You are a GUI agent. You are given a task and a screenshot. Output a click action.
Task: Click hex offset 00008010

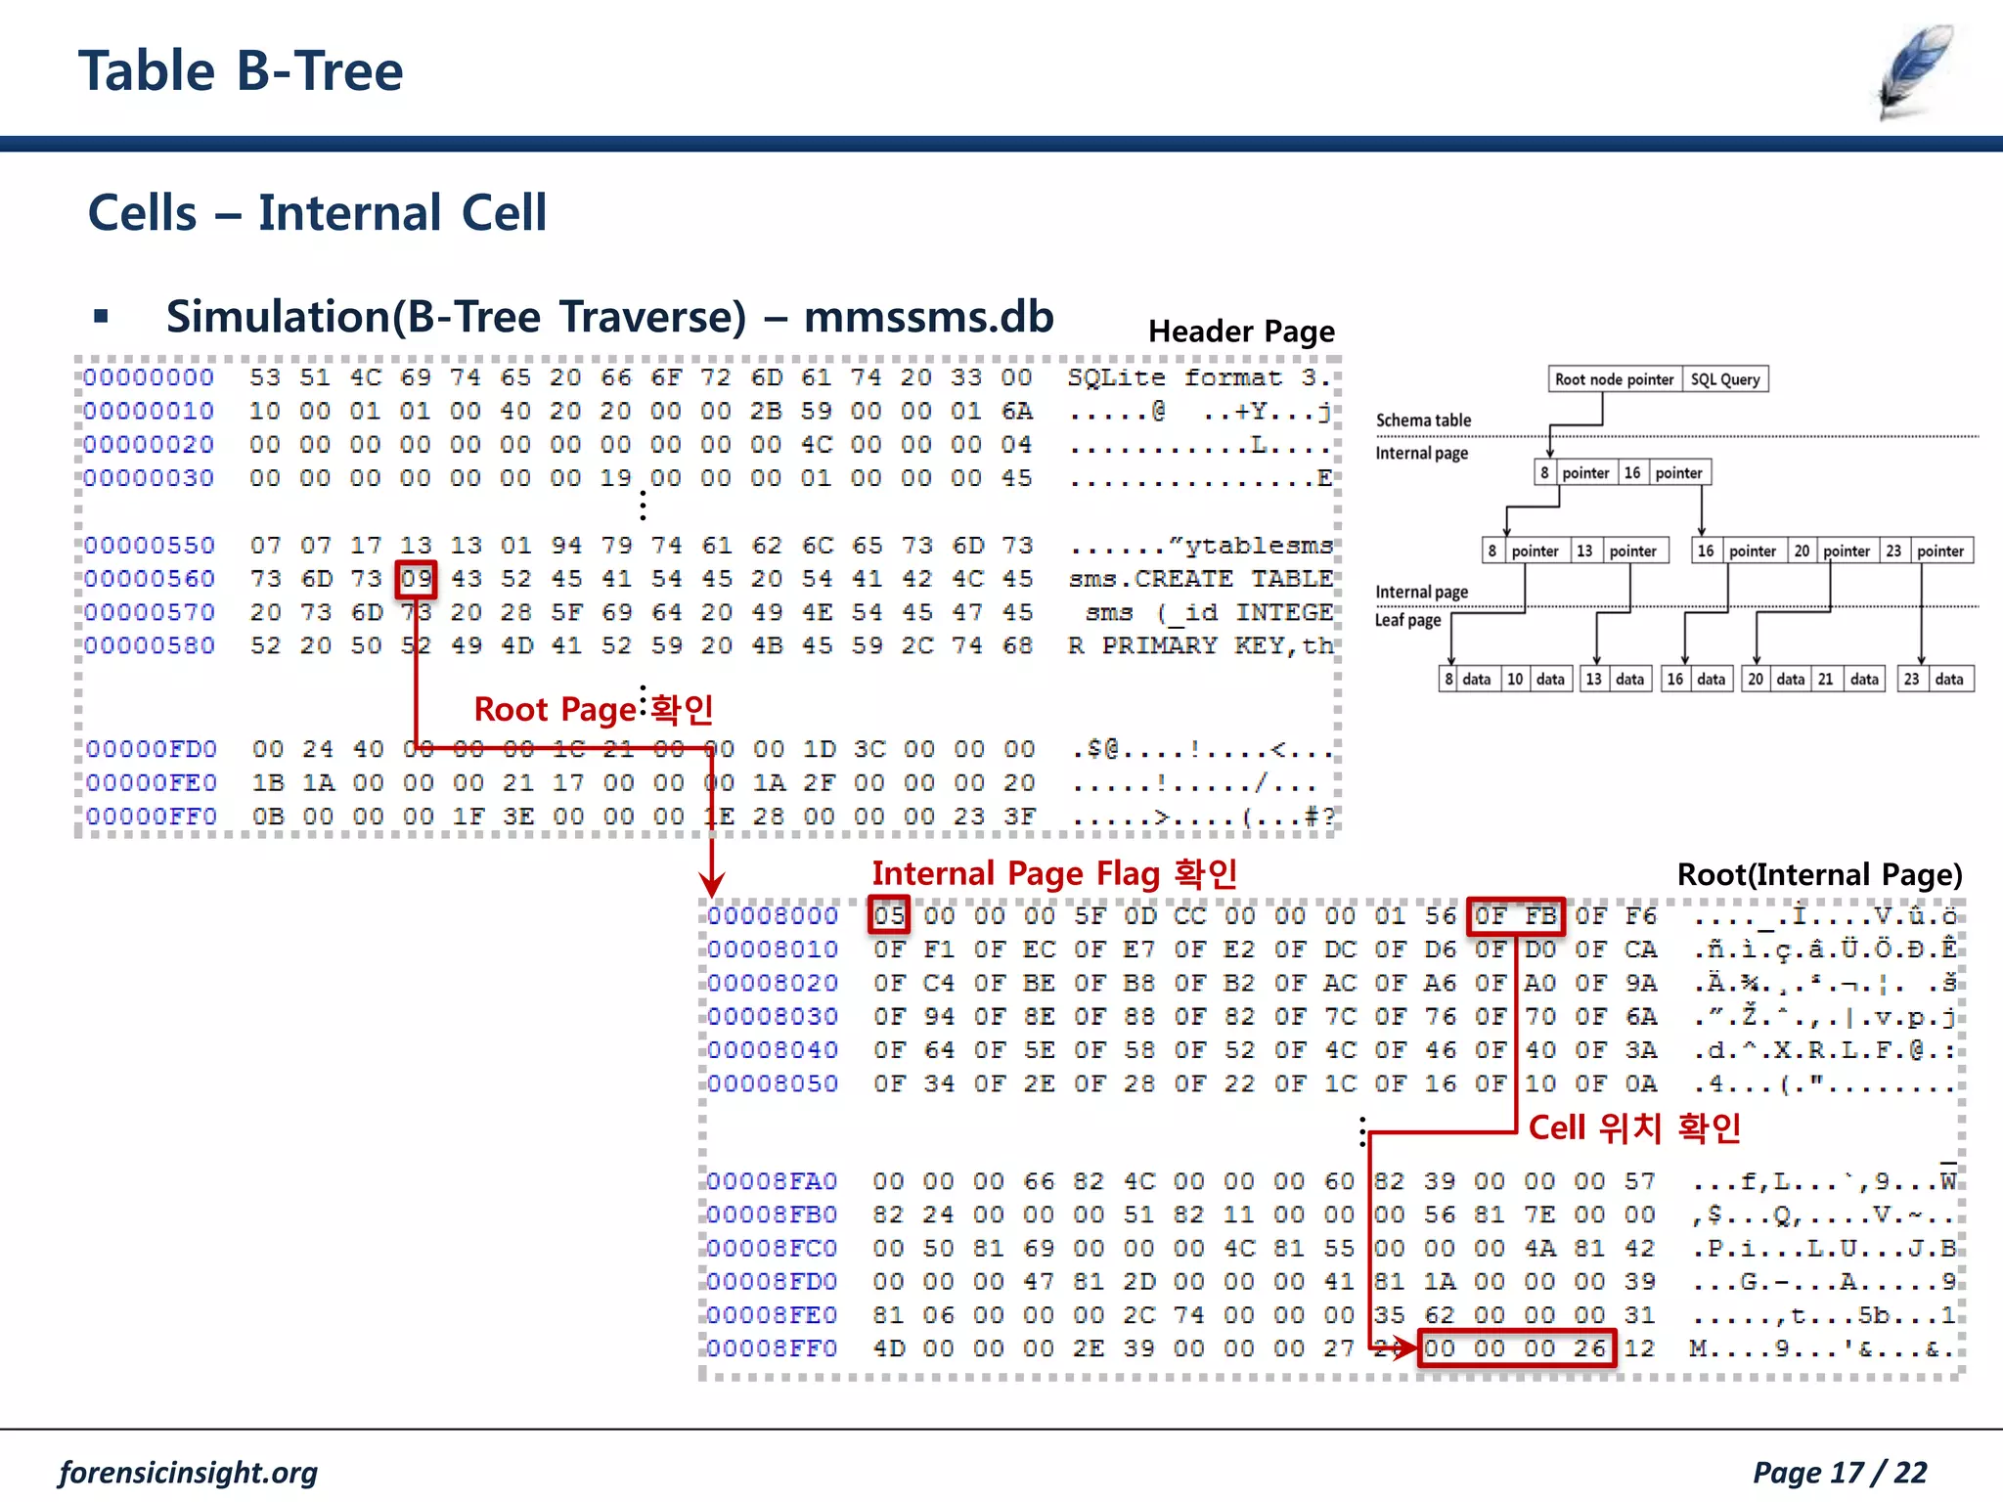pyautogui.click(x=773, y=950)
